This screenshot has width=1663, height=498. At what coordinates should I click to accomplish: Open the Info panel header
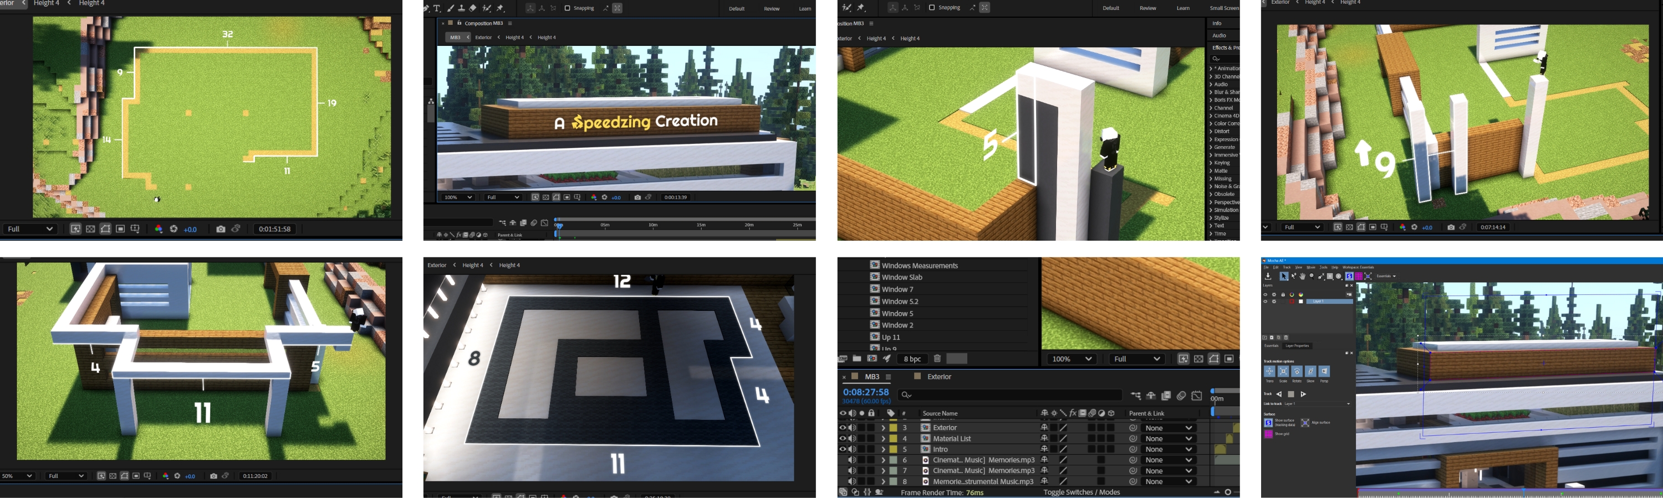[1217, 23]
